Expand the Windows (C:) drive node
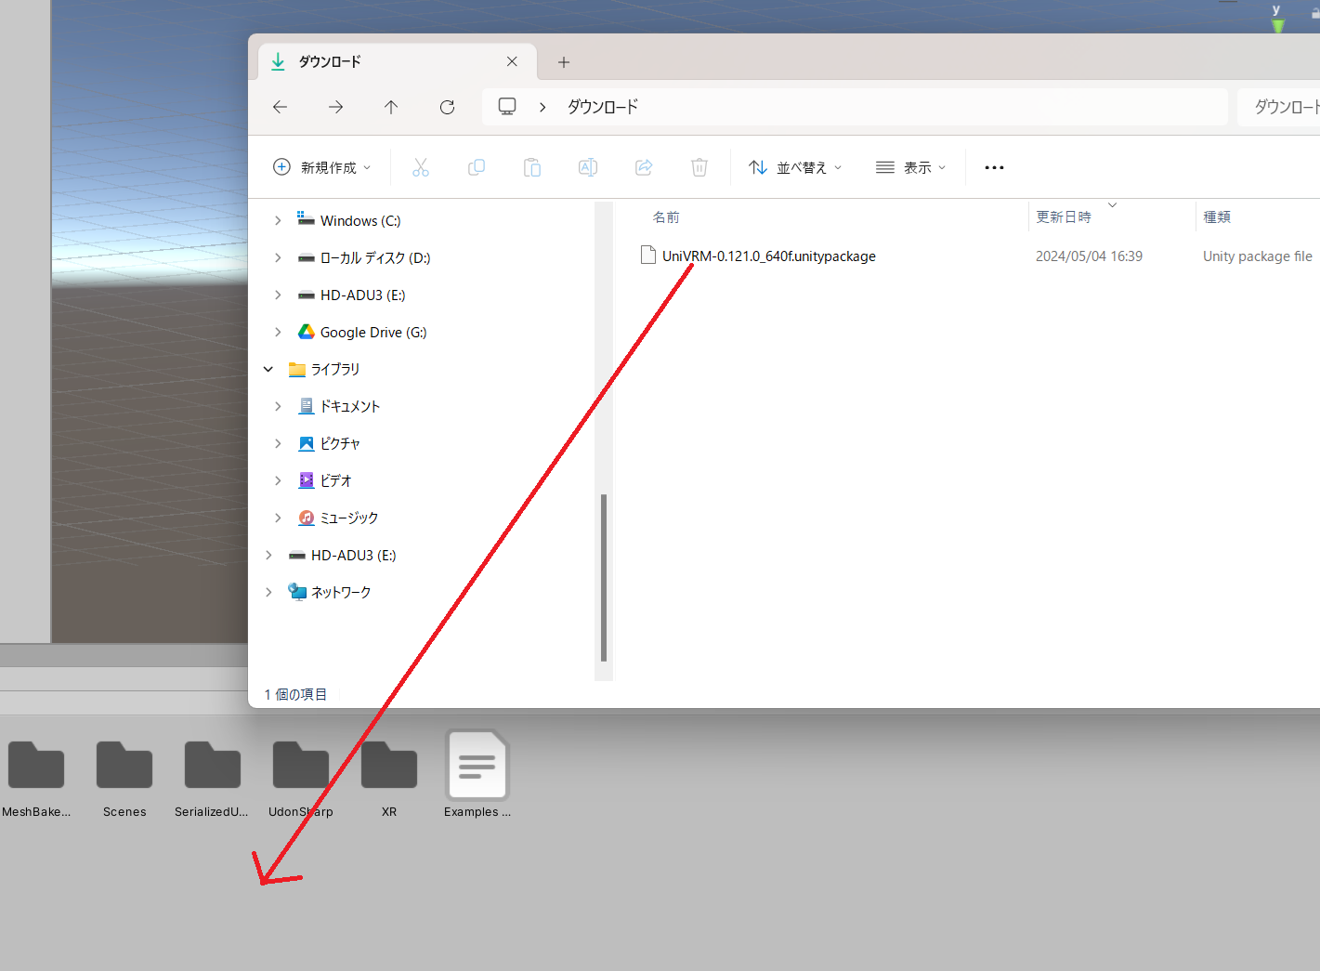1320x971 pixels. pyautogui.click(x=278, y=220)
